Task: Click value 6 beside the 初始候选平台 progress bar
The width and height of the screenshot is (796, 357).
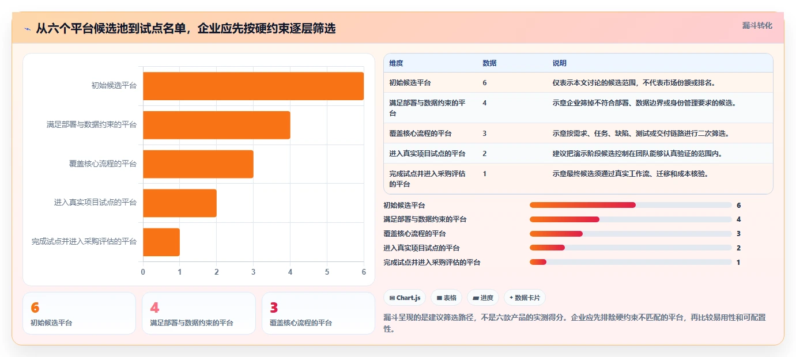Action: pos(738,205)
